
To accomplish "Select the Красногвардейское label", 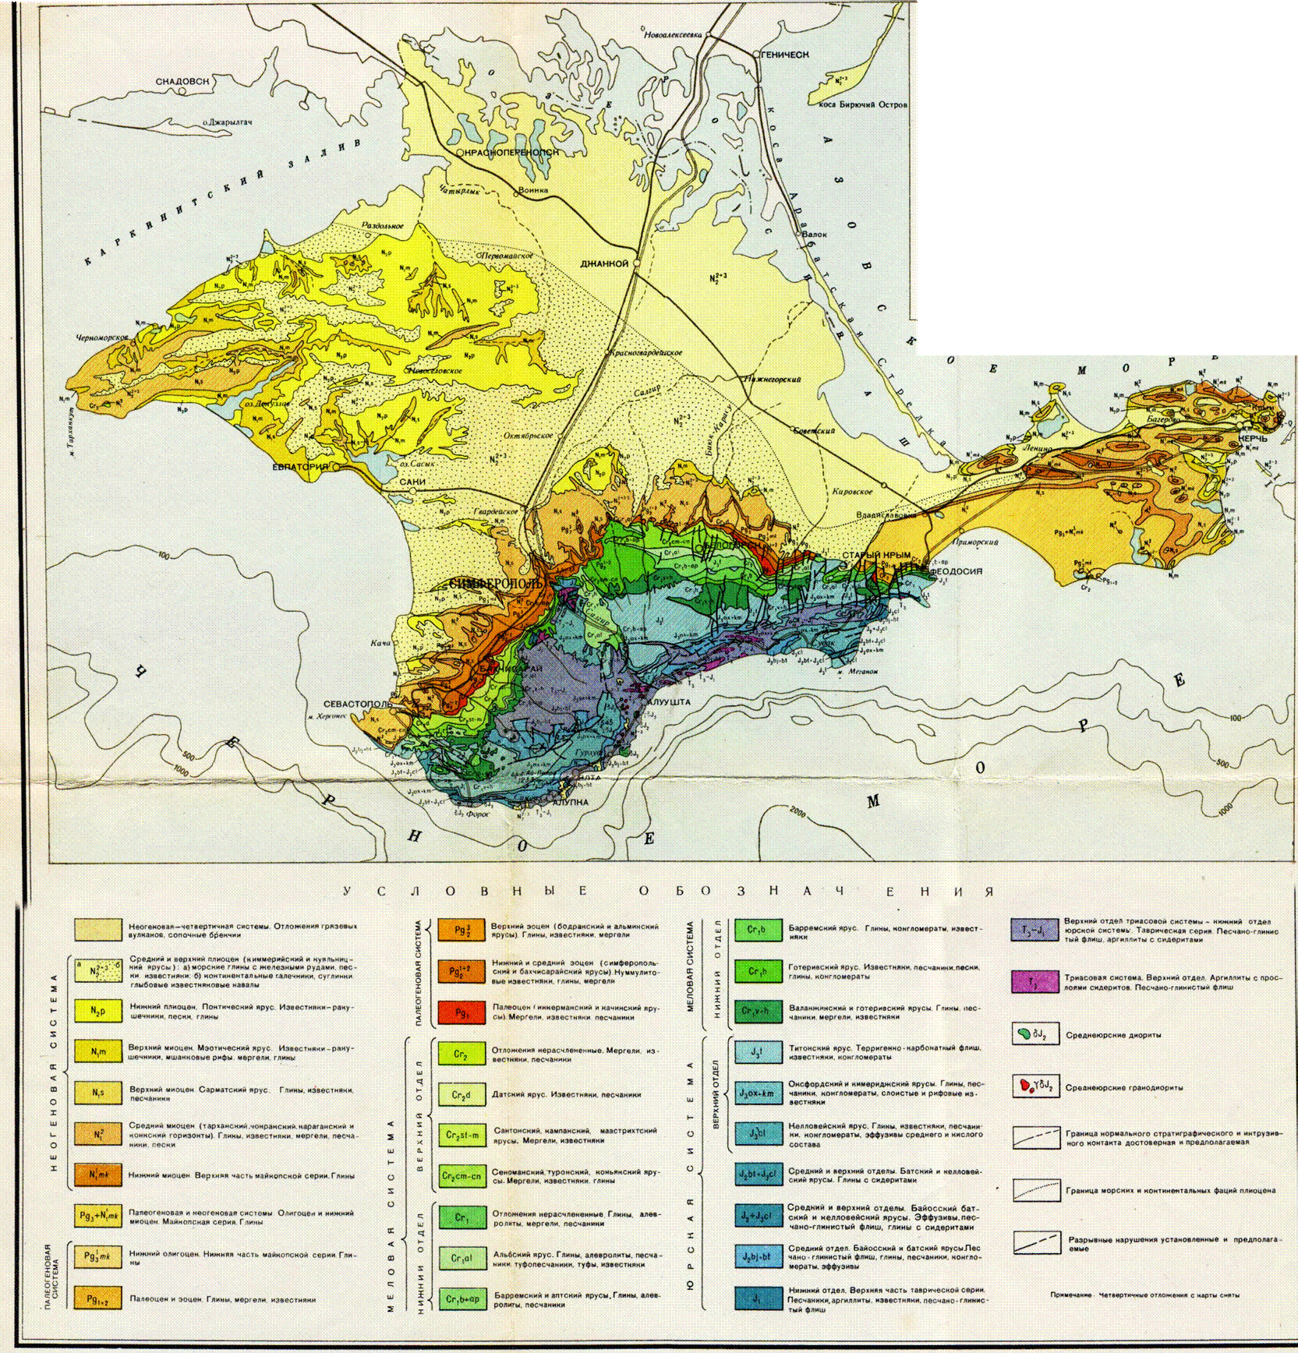I will [646, 352].
